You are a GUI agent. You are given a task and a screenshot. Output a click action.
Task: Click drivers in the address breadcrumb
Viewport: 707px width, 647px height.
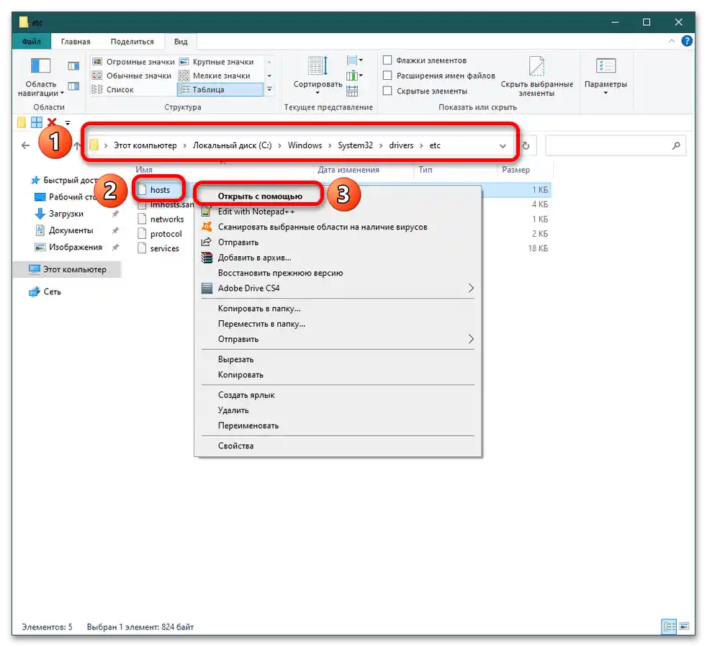pos(401,145)
